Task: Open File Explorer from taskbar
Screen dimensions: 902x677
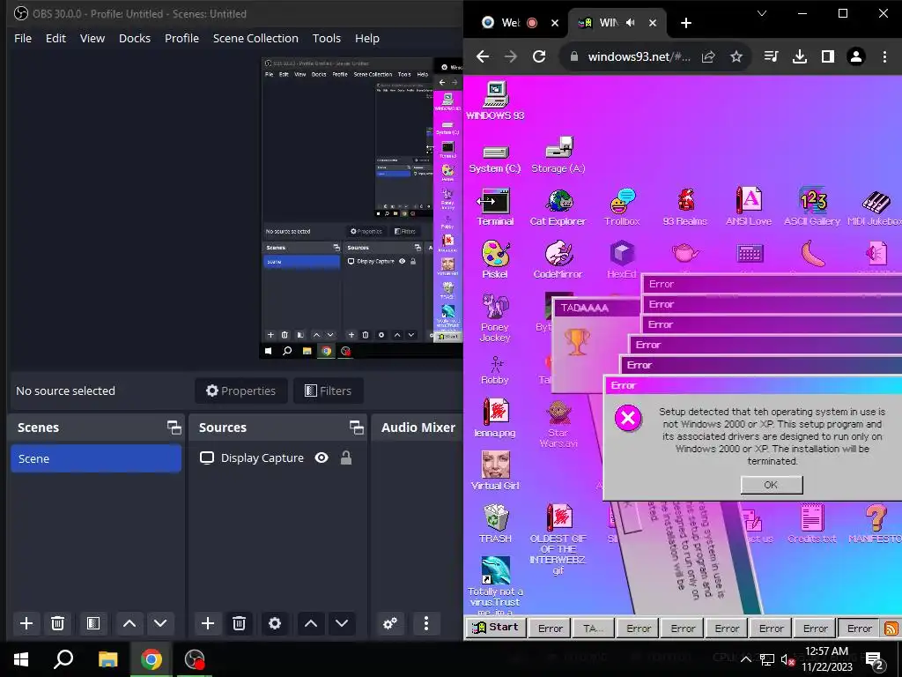Action: pyautogui.click(x=107, y=659)
